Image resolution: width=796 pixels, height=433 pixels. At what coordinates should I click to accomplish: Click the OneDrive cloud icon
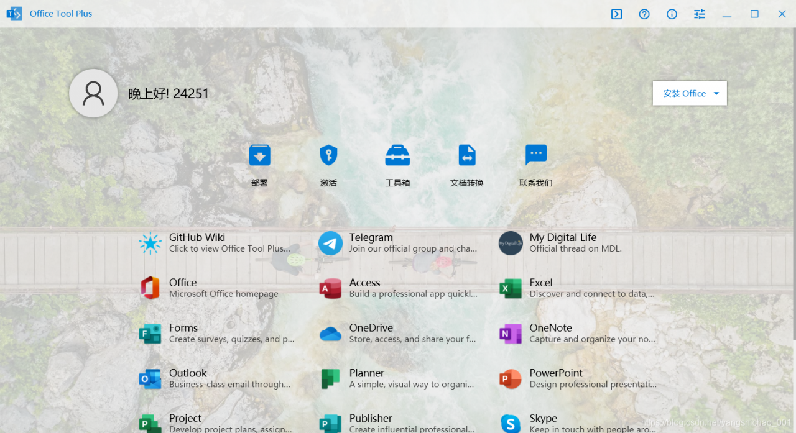click(330, 334)
